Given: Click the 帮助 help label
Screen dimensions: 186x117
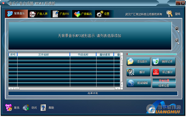Looking at the screenshot, I should click(x=51, y=108).
